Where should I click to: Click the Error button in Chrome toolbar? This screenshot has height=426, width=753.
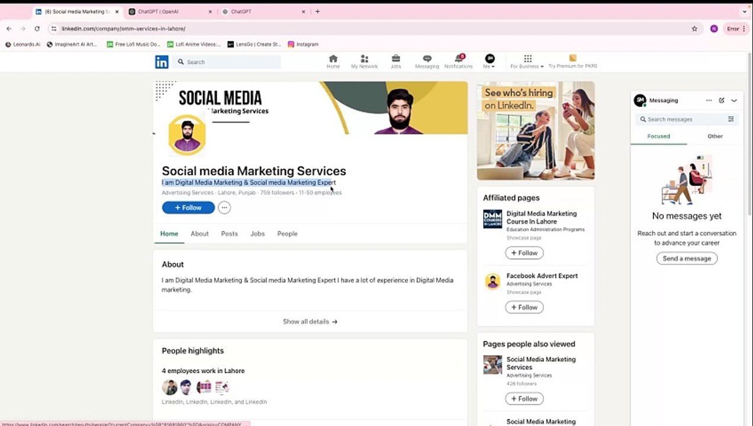(736, 28)
